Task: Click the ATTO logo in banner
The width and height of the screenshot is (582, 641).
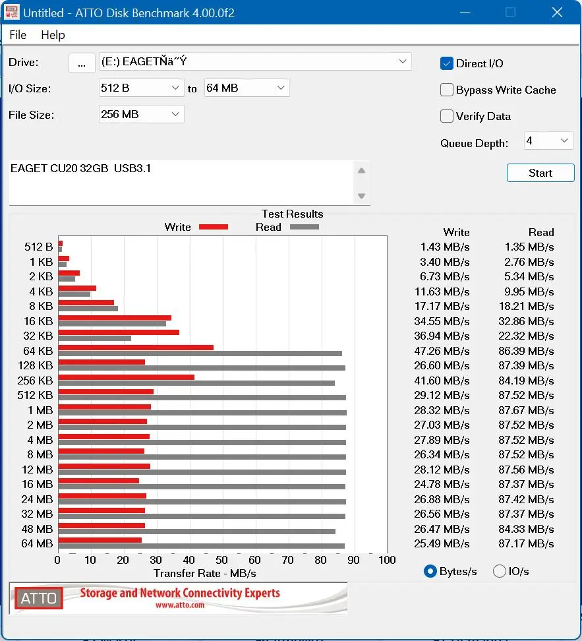Action: tap(39, 599)
